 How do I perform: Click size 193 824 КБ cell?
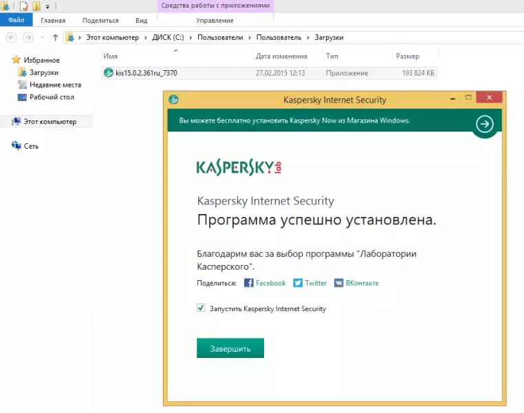[418, 73]
